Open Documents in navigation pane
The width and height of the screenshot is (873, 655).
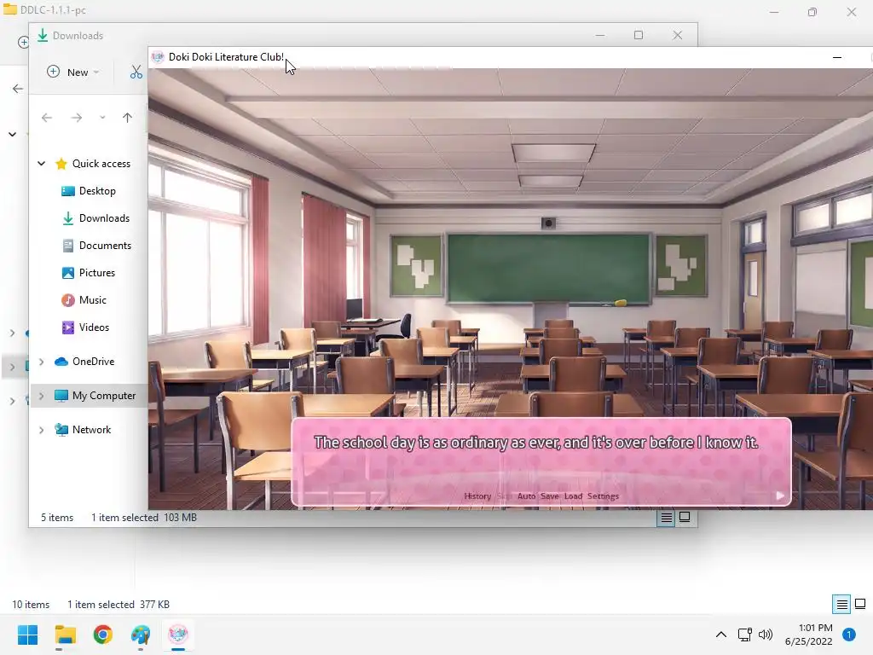(97, 245)
